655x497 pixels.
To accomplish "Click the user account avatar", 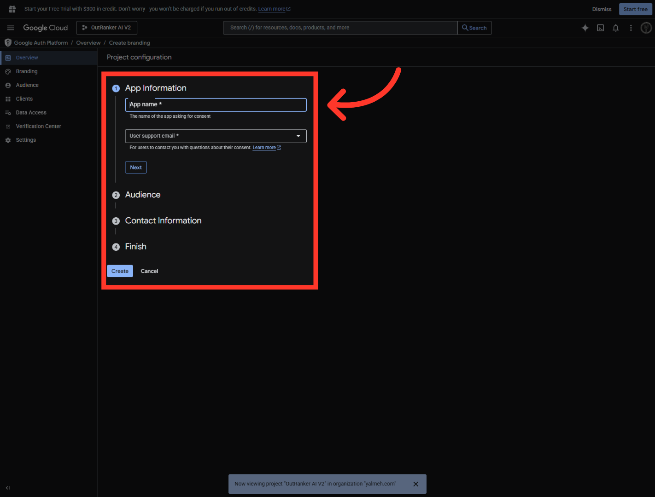I will pos(646,28).
